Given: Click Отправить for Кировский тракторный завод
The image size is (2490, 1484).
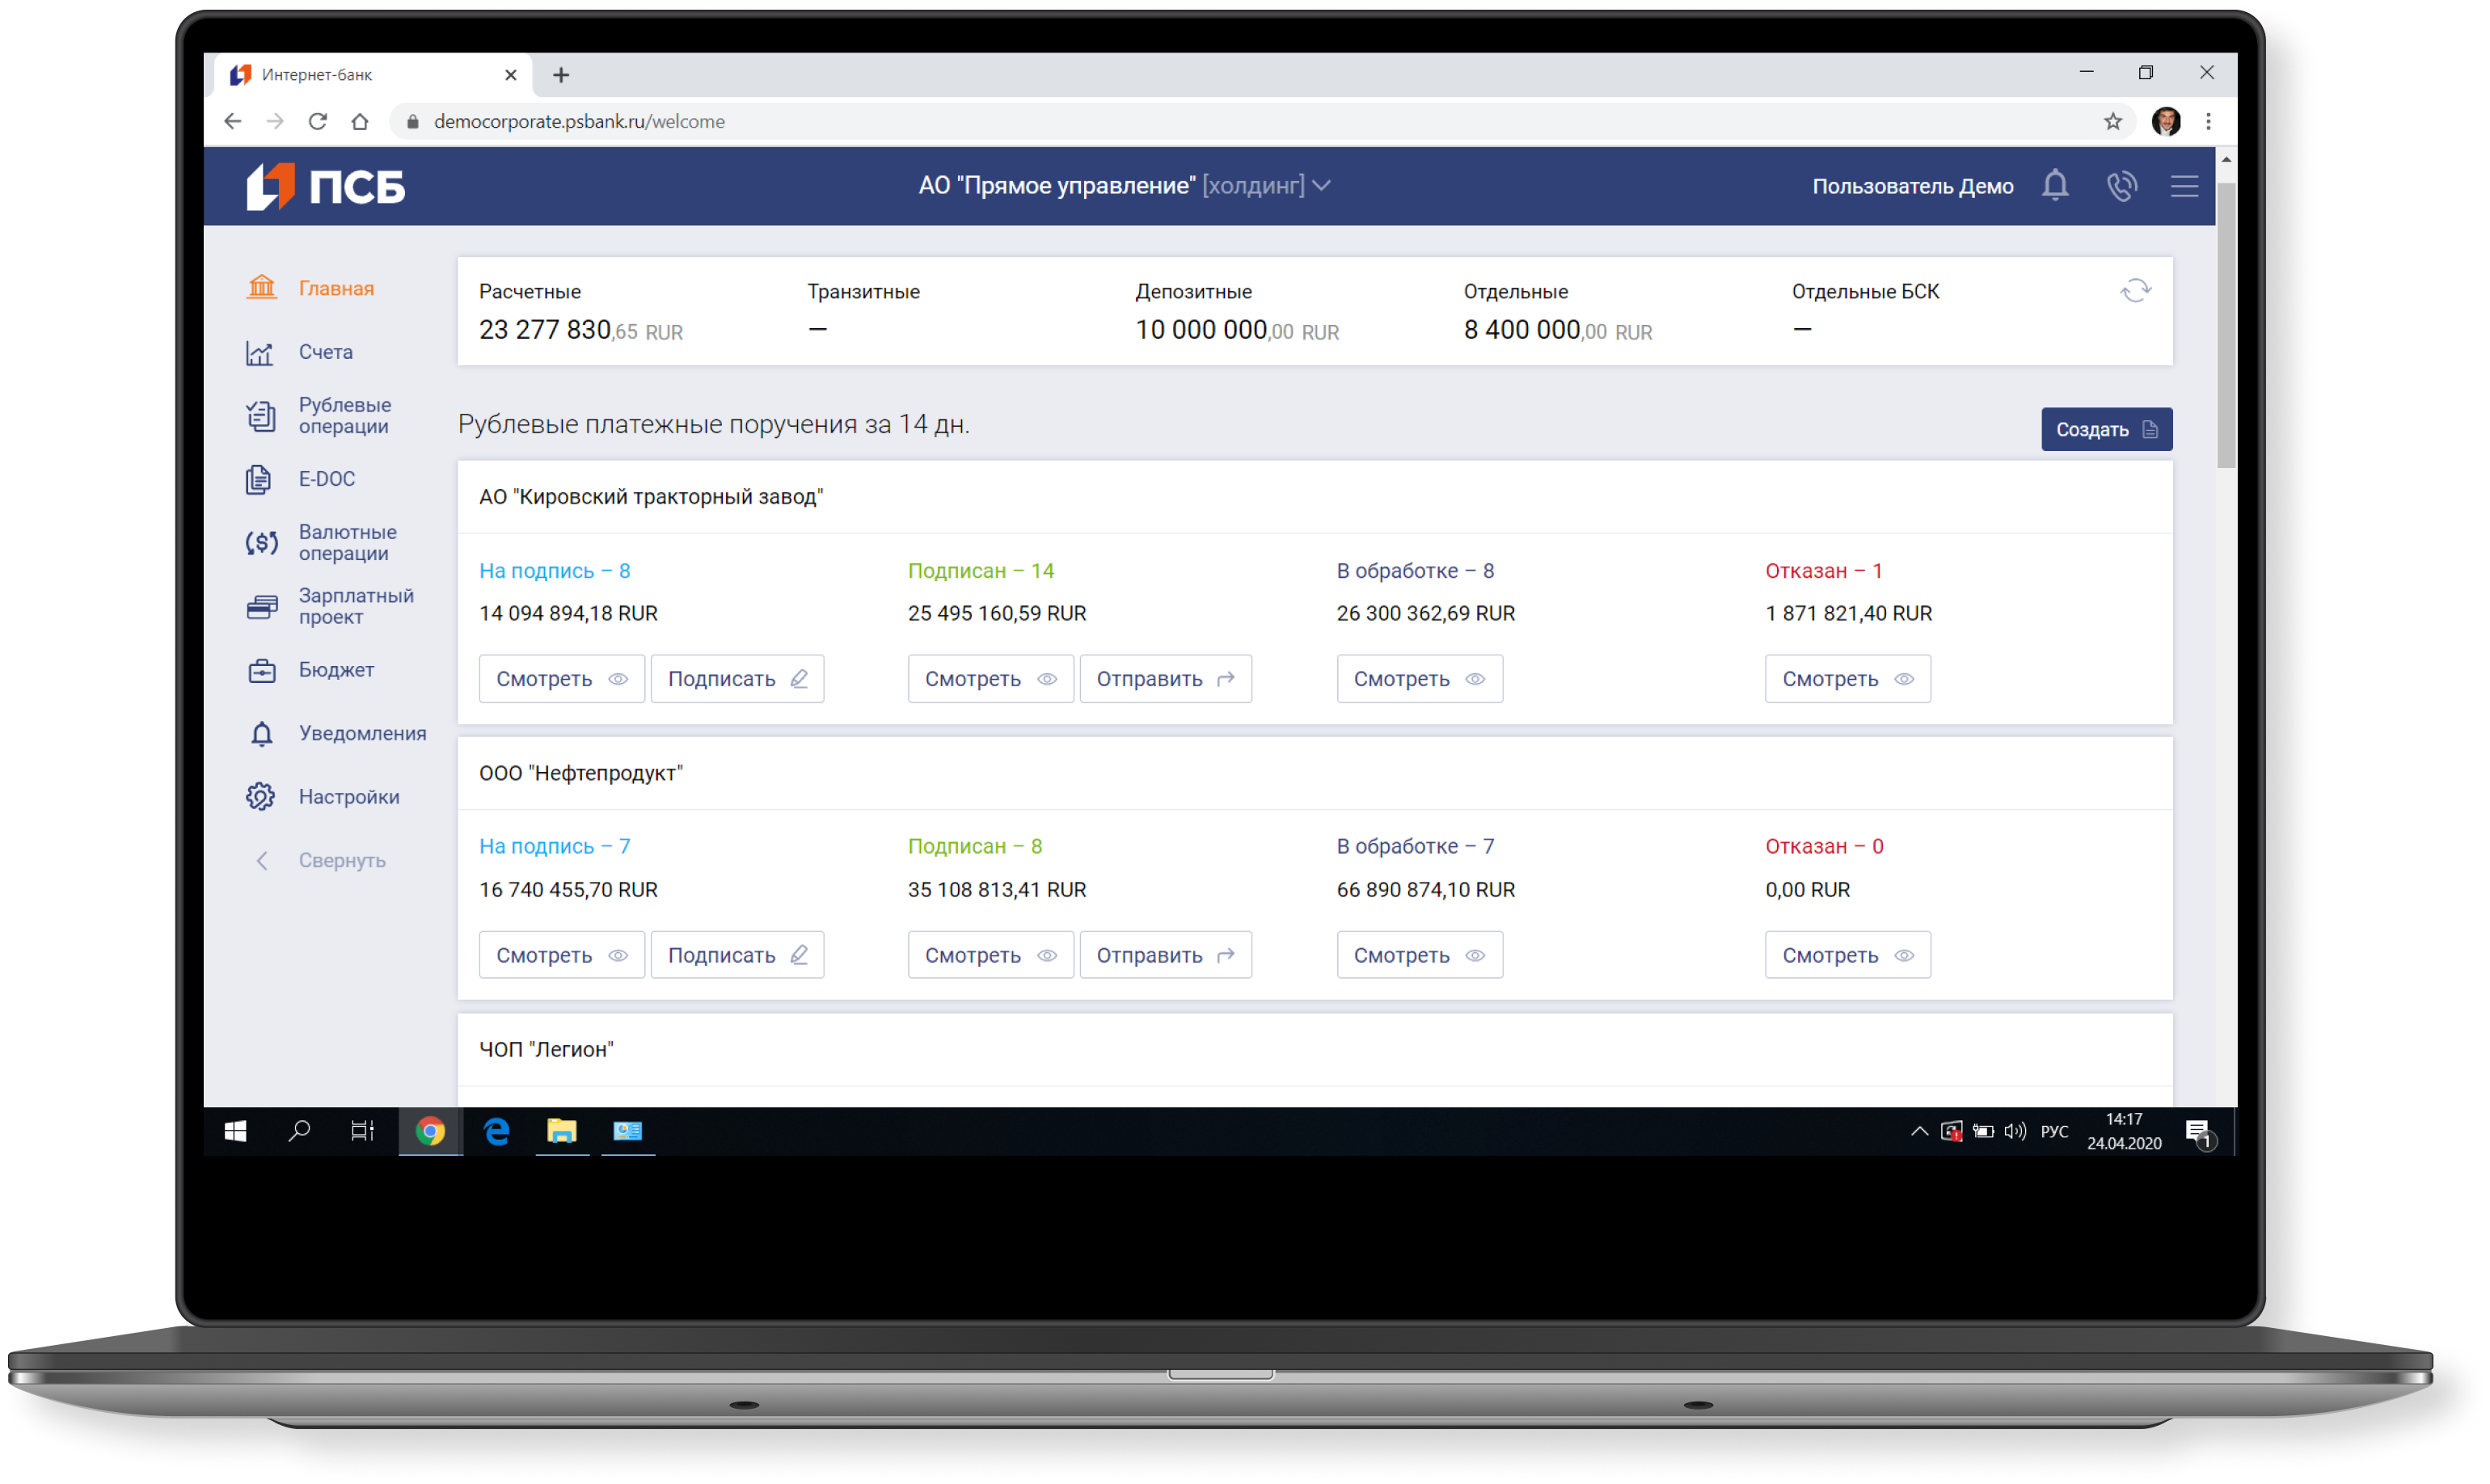Looking at the screenshot, I should pyautogui.click(x=1166, y=679).
